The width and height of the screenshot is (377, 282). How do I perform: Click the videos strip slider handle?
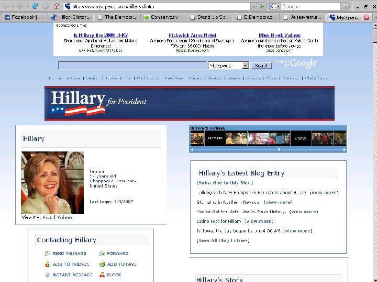tap(279, 150)
